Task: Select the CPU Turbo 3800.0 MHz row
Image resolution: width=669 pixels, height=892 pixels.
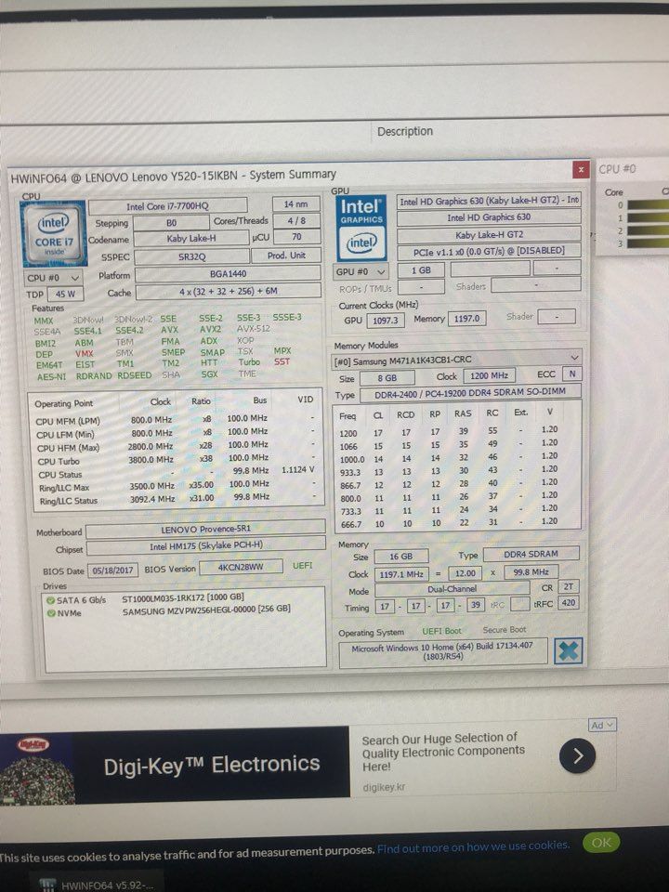Action: [x=177, y=460]
